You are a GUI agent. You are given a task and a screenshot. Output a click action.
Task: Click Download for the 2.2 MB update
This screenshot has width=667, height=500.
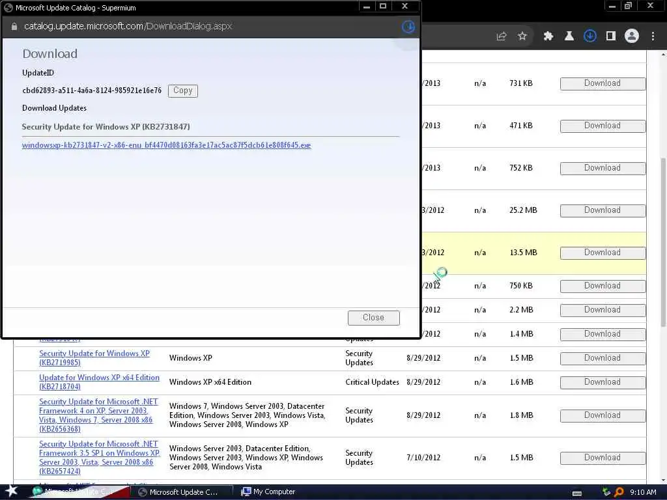click(603, 310)
